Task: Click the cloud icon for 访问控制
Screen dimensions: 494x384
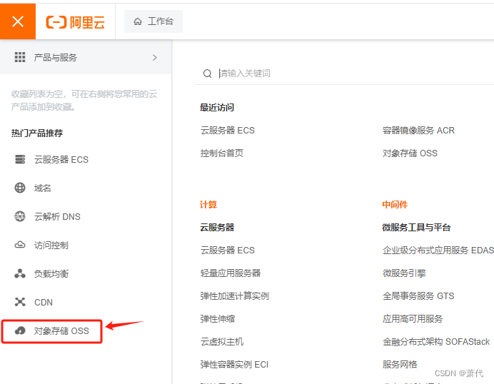Action: 20,245
